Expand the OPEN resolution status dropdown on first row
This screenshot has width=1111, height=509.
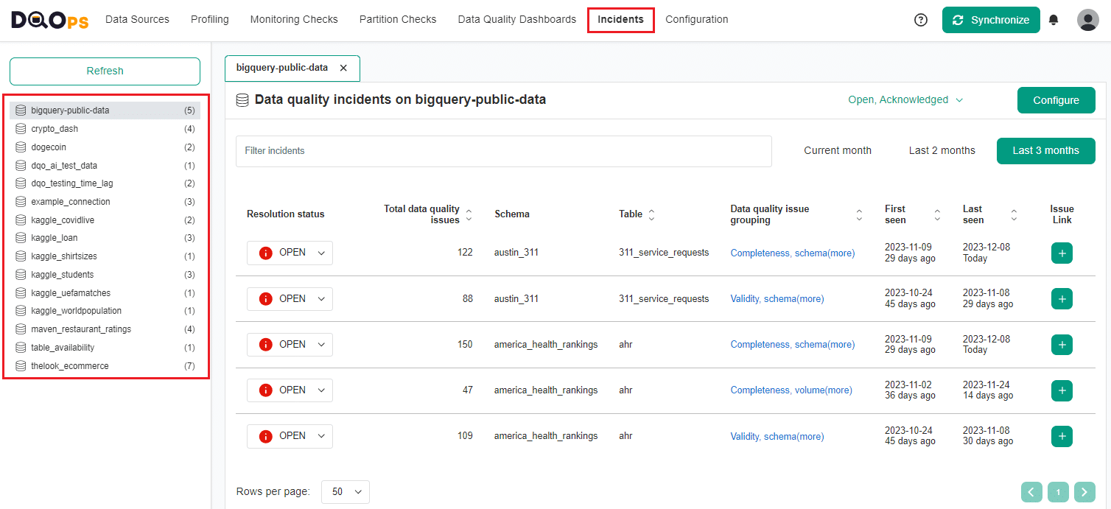[x=320, y=253]
